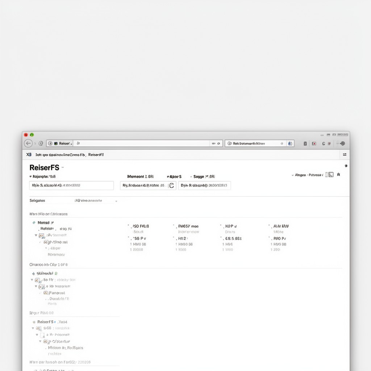Click the blue icon at the search field's end
The height and width of the screenshot is (371, 371).
tap(290, 143)
